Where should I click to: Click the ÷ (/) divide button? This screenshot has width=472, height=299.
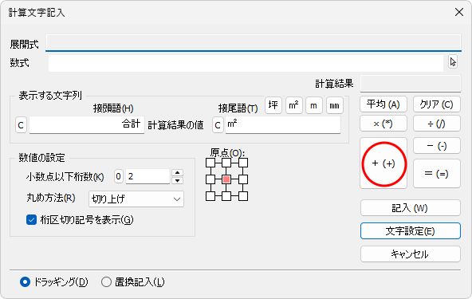[x=436, y=124]
